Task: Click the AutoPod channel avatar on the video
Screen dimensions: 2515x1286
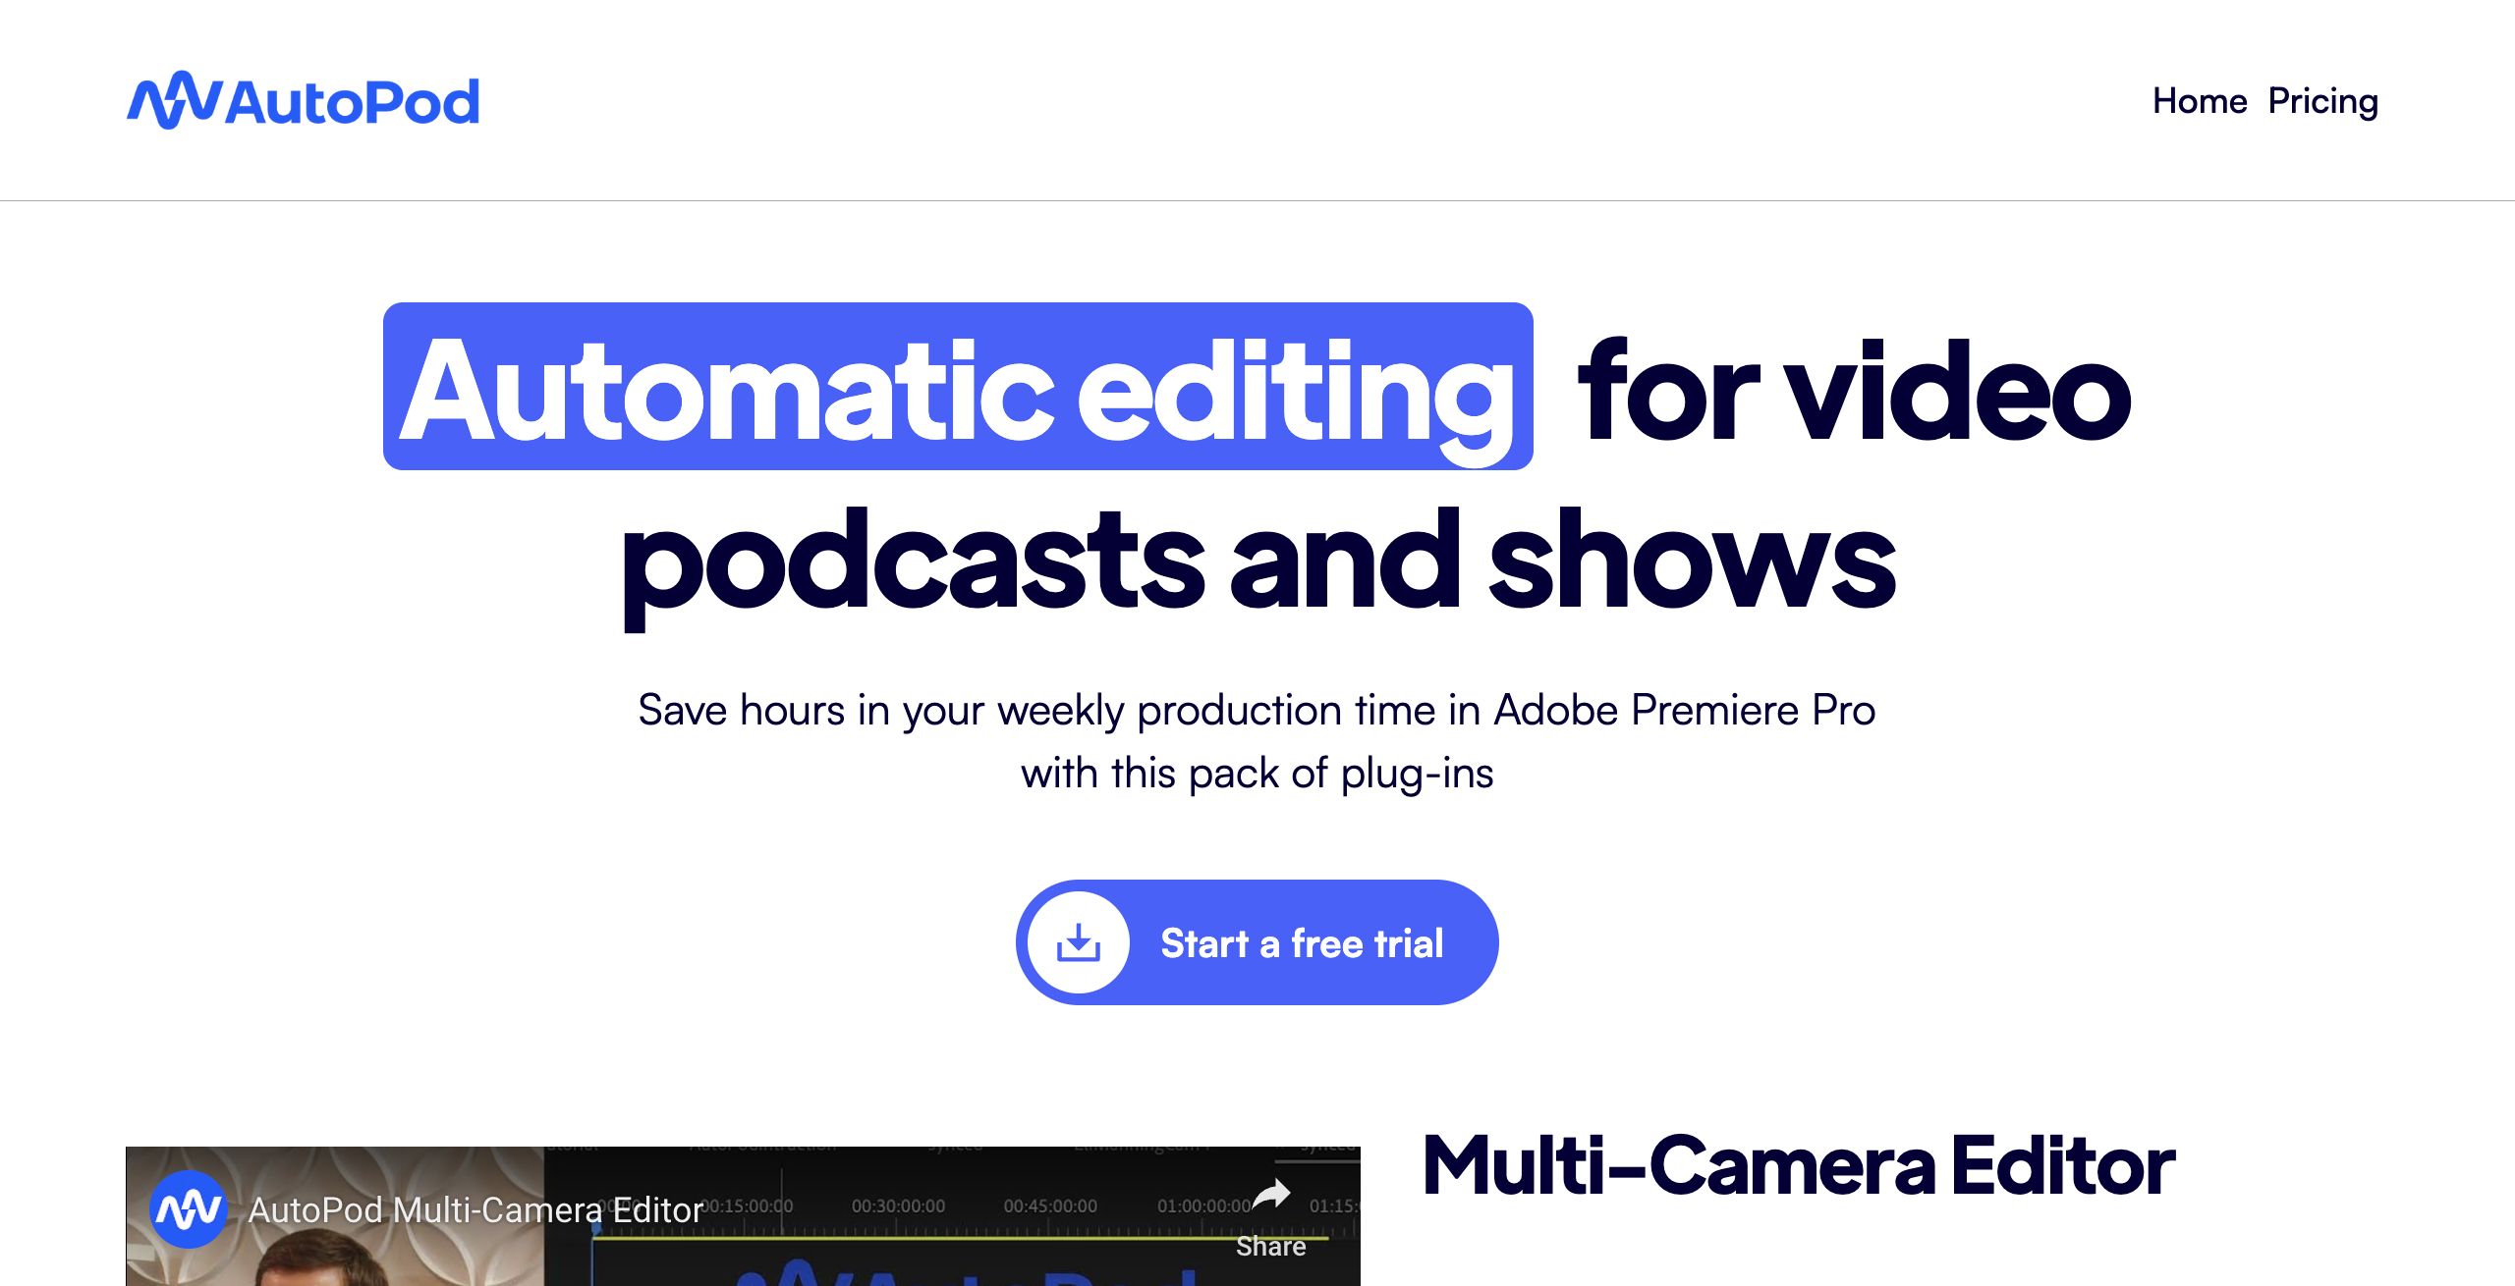Action: 190,1209
